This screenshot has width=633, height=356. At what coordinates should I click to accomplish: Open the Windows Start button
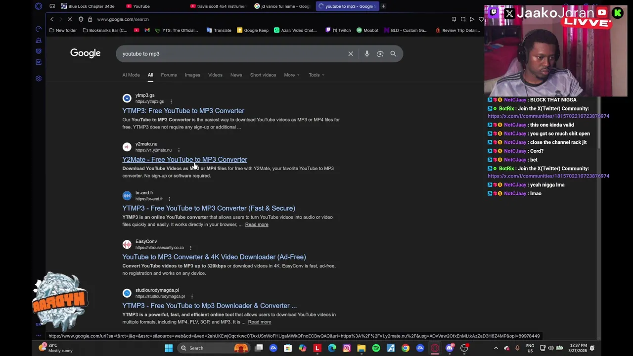169,348
